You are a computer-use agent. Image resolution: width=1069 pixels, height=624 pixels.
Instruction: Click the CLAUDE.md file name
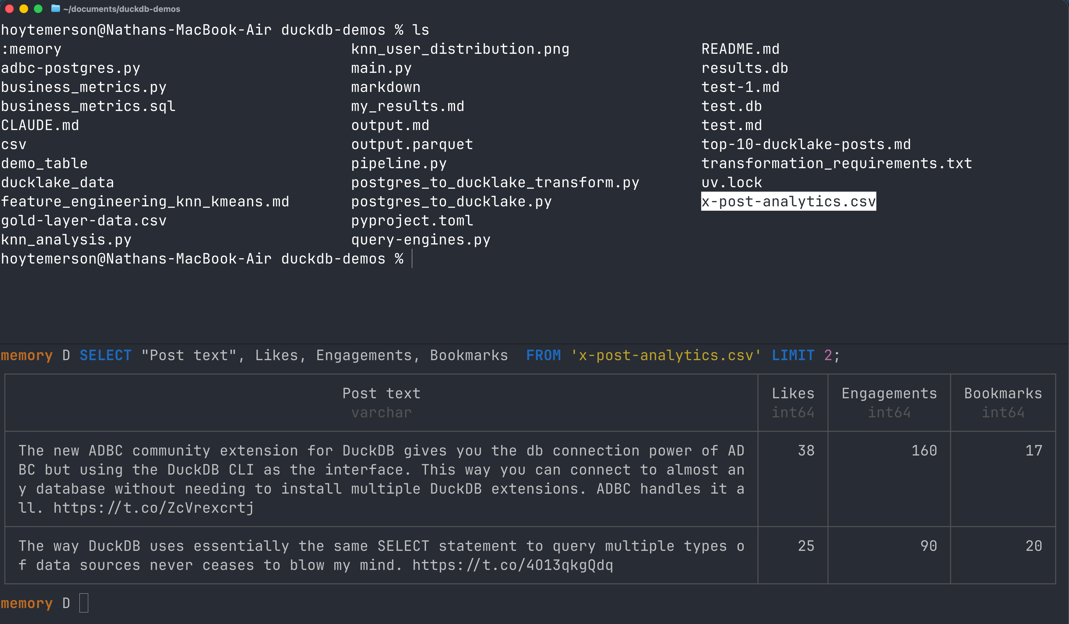(x=40, y=125)
